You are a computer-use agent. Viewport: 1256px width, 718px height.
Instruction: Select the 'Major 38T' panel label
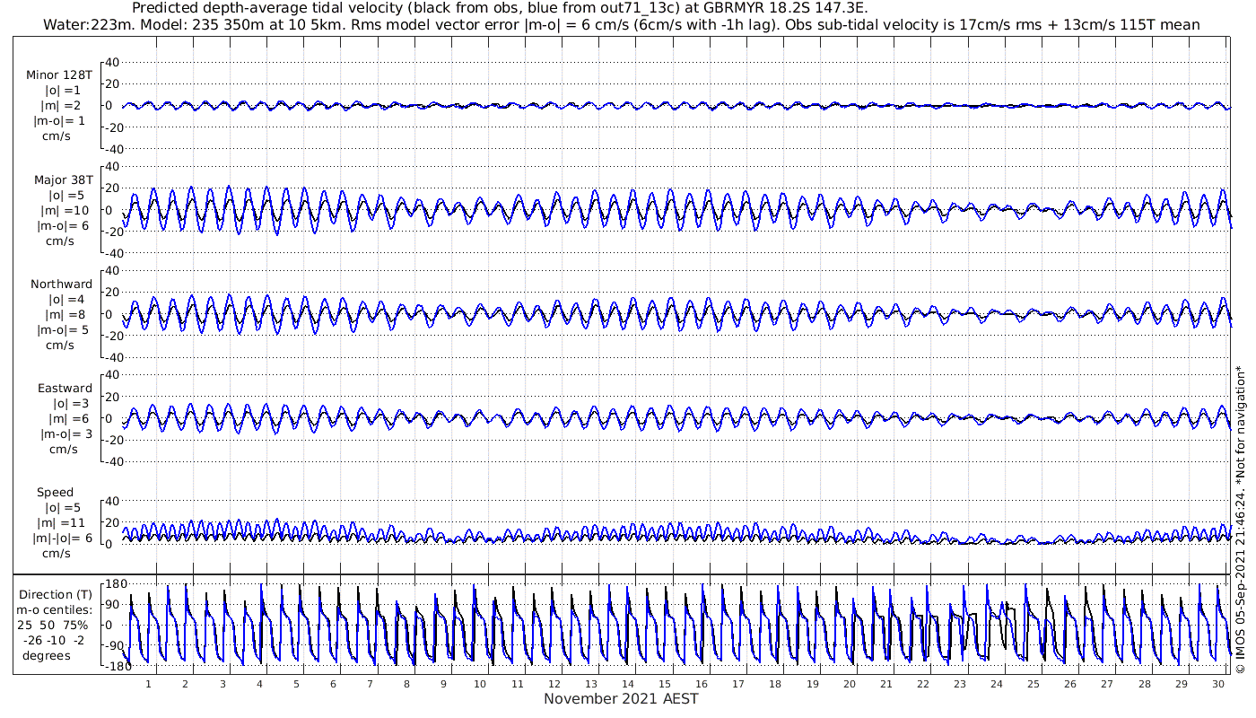(62, 179)
